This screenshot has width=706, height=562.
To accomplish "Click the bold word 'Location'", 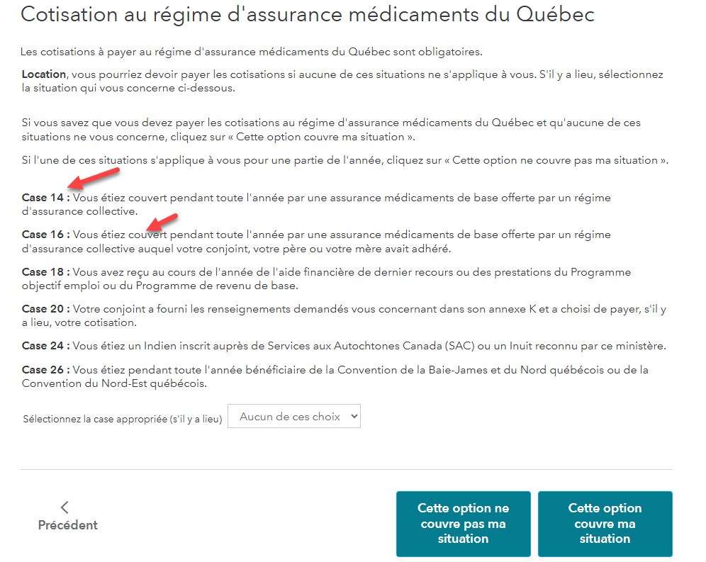I will point(43,74).
